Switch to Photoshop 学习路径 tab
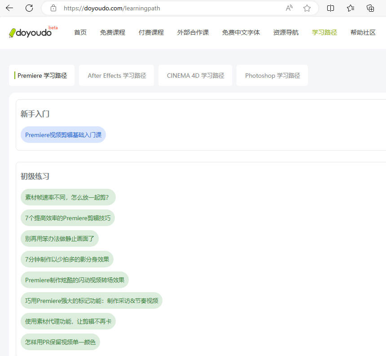 pyautogui.click(x=272, y=76)
